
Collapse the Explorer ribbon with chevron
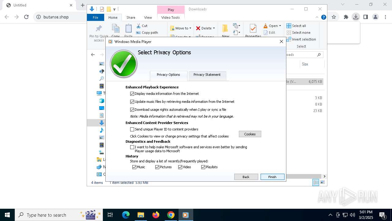tap(317, 17)
